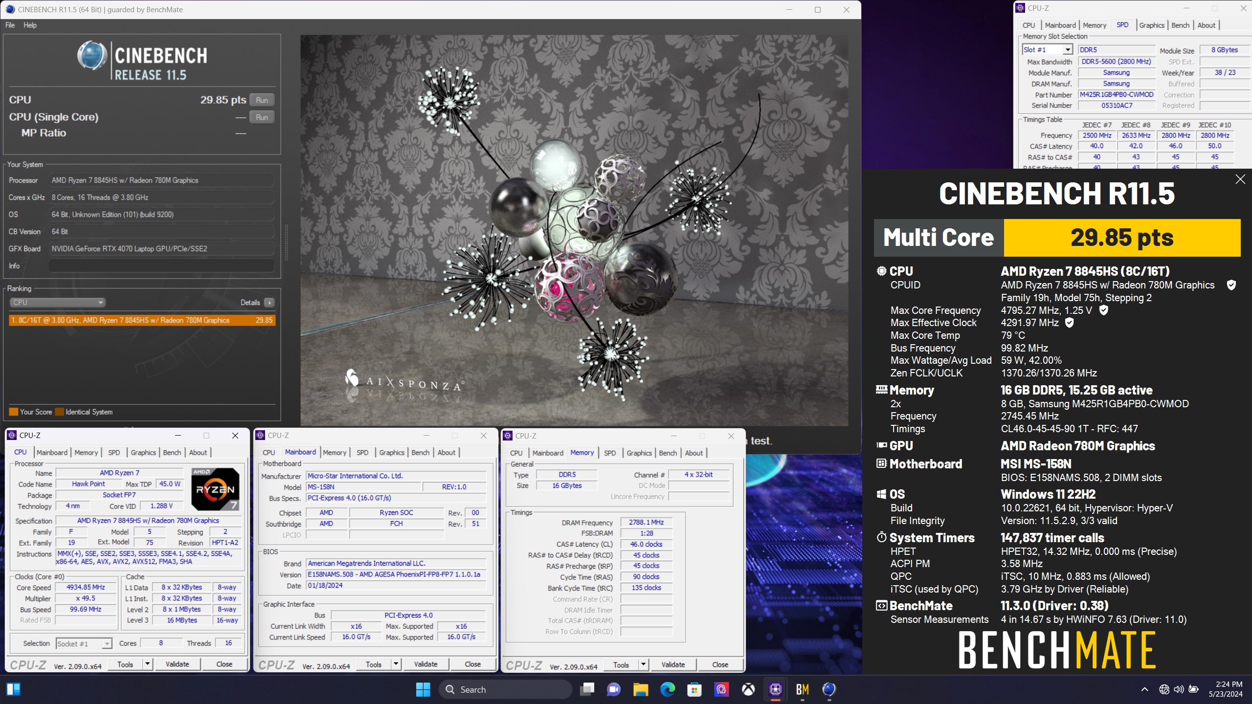Switch to CPU-Z taskbar icon
This screenshot has width=1252, height=704.
coord(775,689)
